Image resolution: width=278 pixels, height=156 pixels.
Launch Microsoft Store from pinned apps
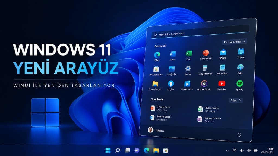[156, 71]
